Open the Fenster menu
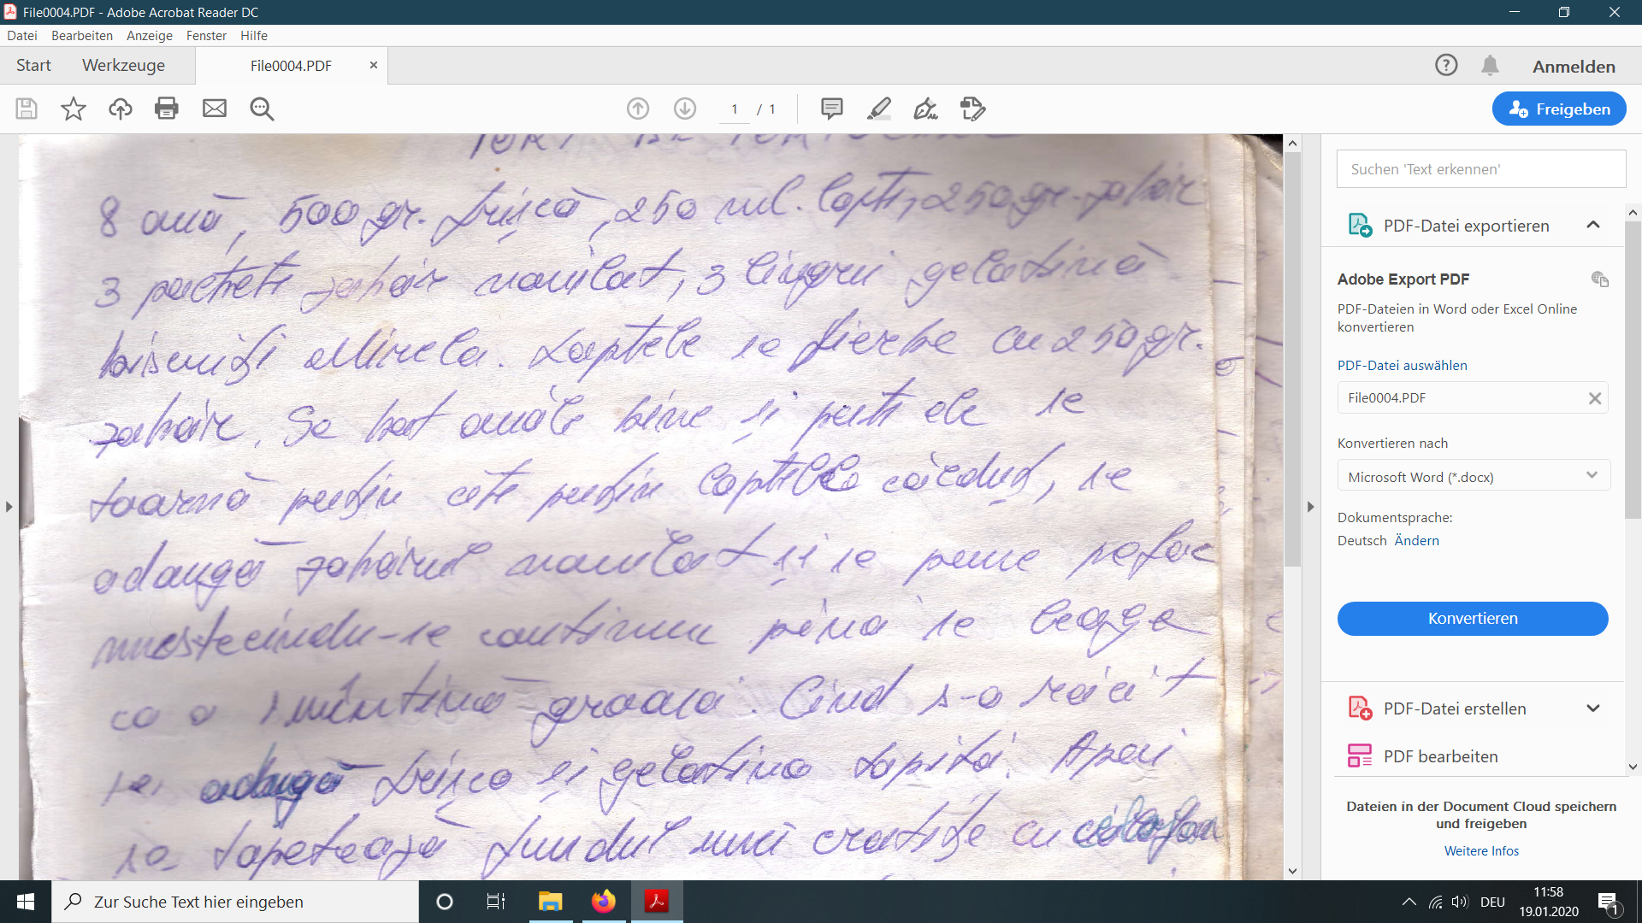The width and height of the screenshot is (1642, 923). click(x=207, y=36)
